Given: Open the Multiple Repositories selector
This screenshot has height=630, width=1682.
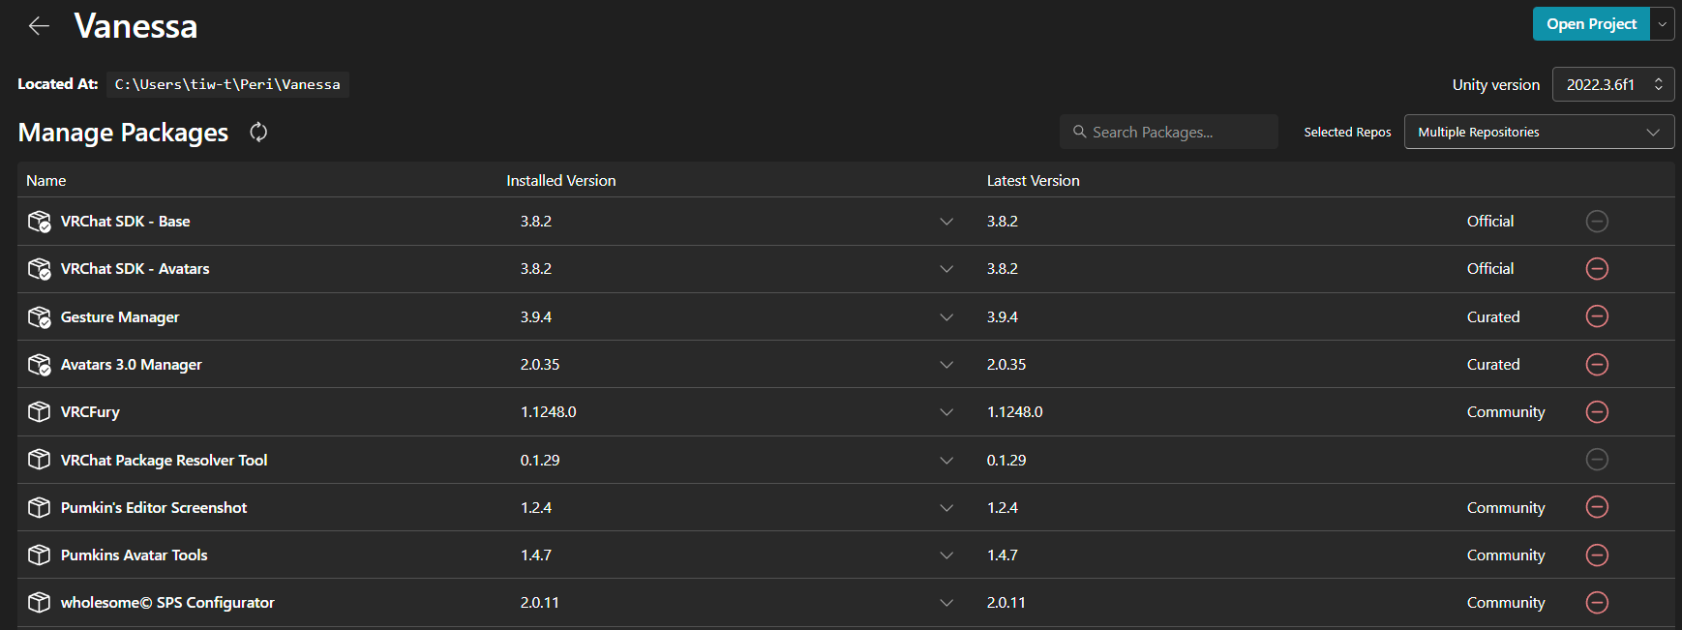Looking at the screenshot, I should tap(1539, 132).
